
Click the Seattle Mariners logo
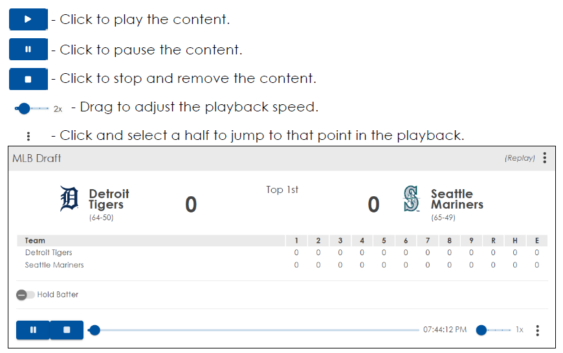(410, 199)
